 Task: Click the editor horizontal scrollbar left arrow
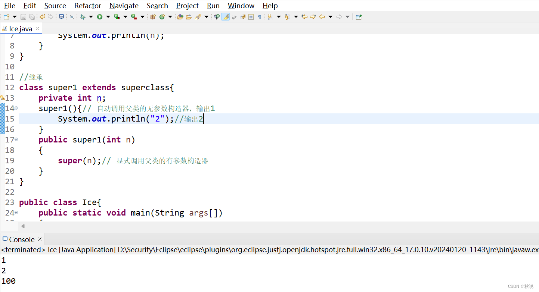[x=23, y=226]
